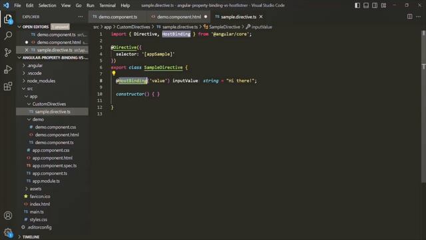Switch to demo.component.html tab
The image size is (426, 240).
179,17
